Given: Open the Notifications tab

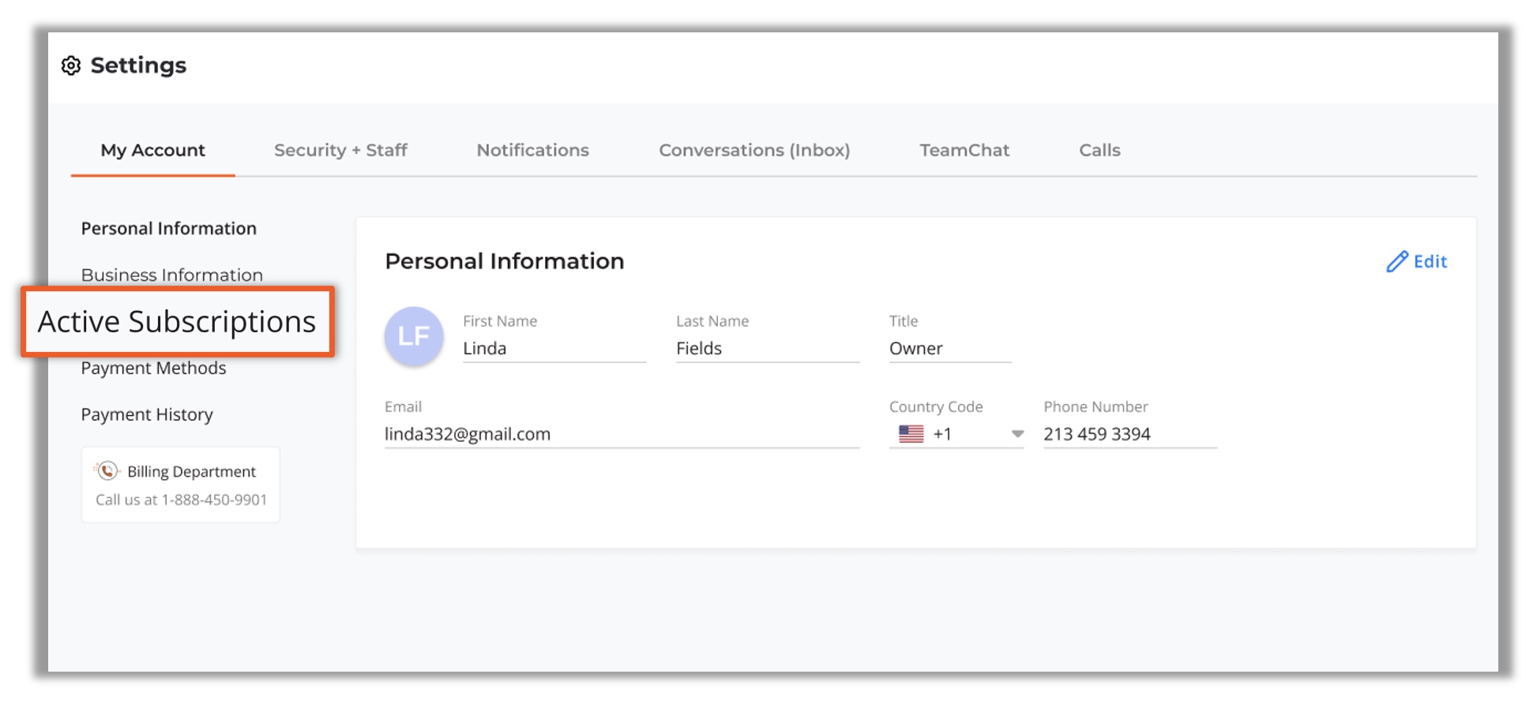Looking at the screenshot, I should pyautogui.click(x=532, y=150).
